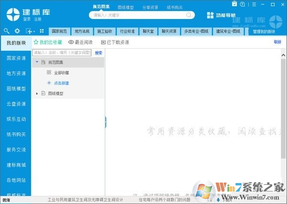Click 管理我的版块 button
The width and height of the screenshot is (287, 204).
point(264,32)
